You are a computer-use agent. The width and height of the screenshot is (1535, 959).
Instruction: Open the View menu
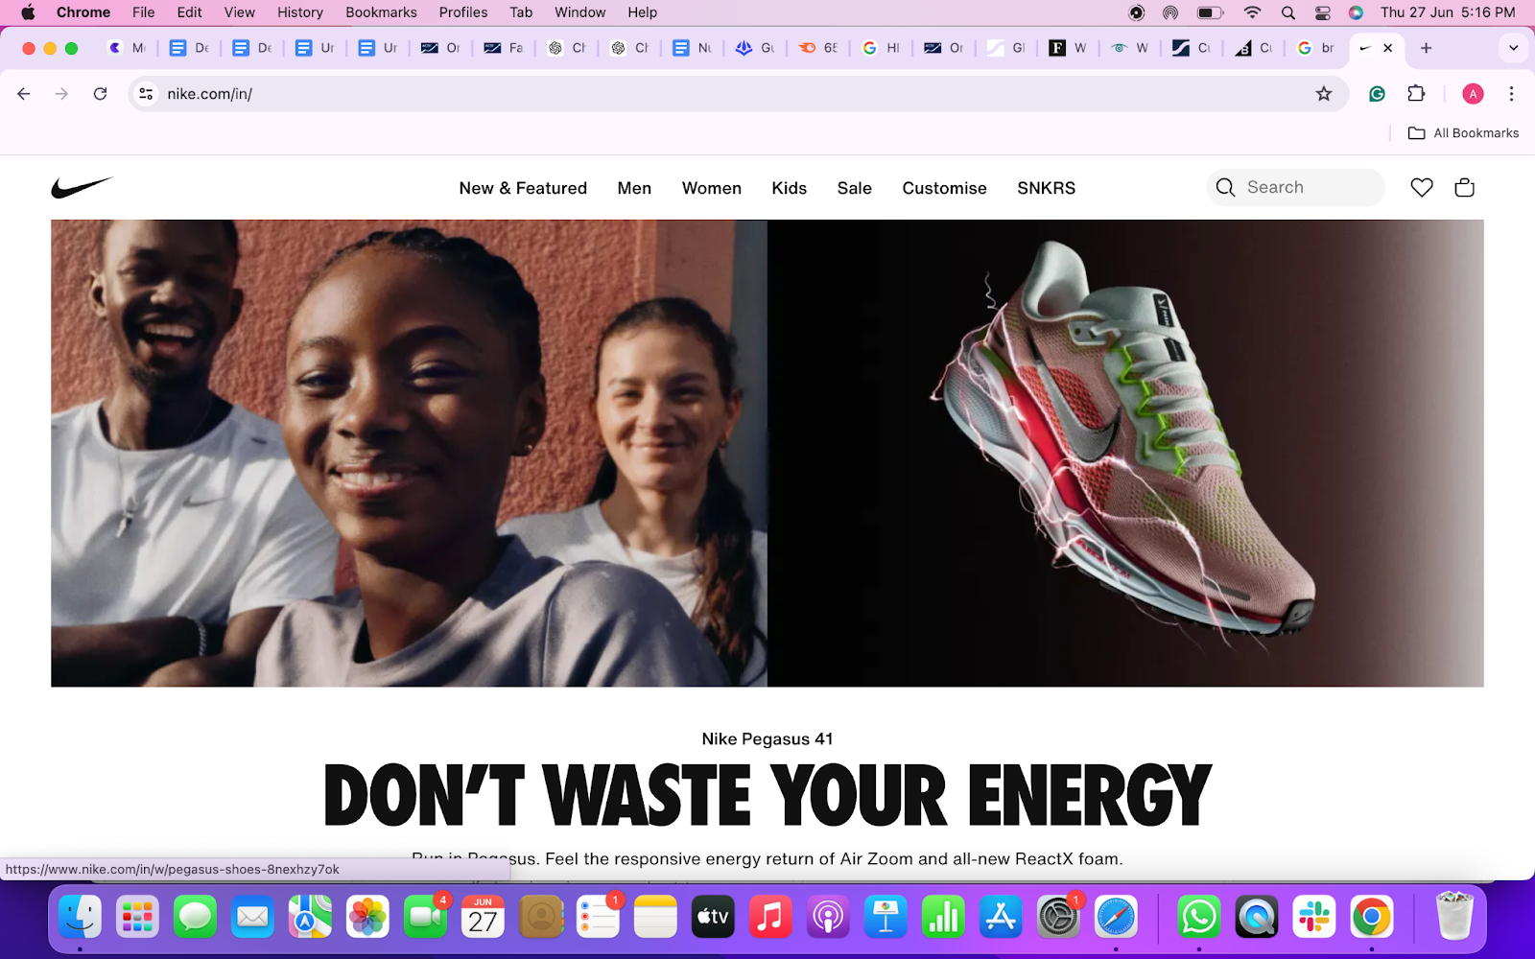(x=240, y=12)
